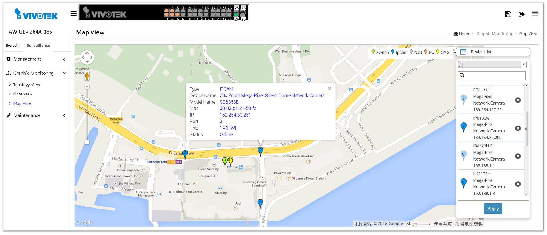Click the AW-GEV-264A-185 device title

(30, 32)
